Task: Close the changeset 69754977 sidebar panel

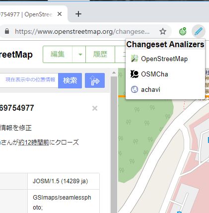Action: (x=95, y=108)
